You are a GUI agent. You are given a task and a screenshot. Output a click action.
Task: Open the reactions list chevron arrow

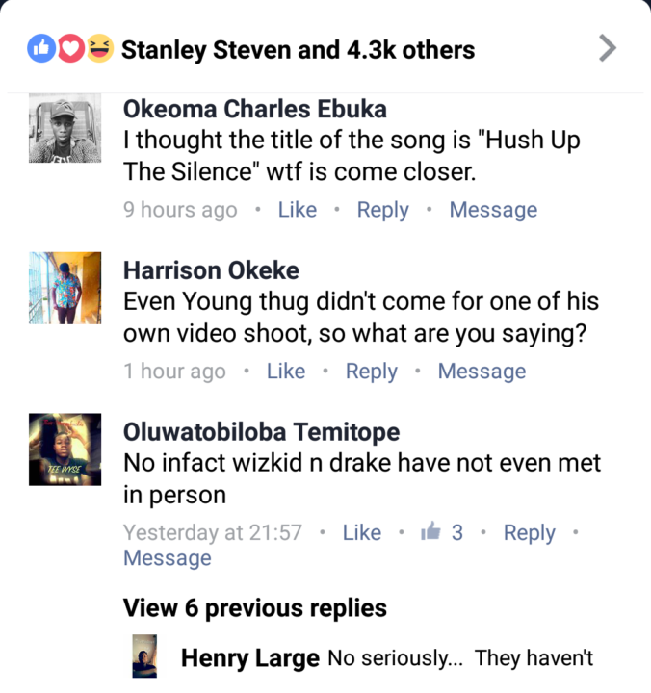pos(607,47)
